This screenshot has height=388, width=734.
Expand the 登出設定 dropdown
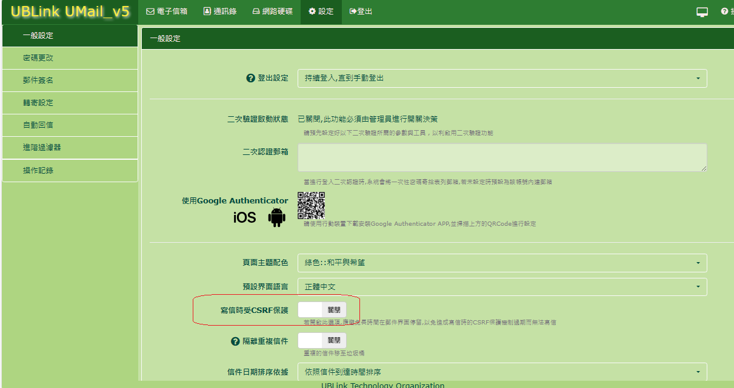point(502,79)
